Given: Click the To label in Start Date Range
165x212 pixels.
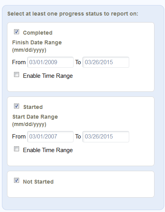Looking at the screenshot, I should tap(78, 137).
